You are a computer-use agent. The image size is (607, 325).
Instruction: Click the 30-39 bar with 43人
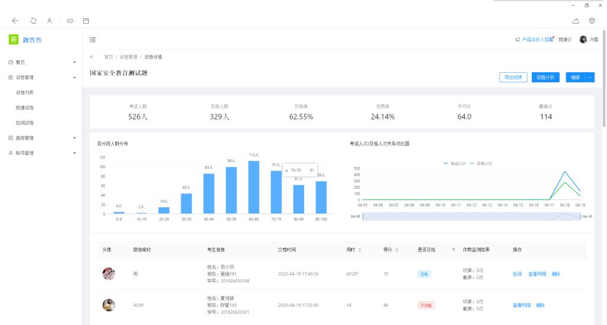[x=186, y=203]
